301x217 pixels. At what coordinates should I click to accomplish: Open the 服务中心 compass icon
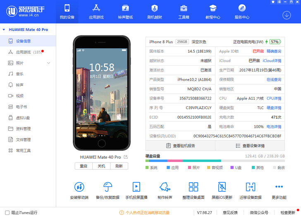click(x=242, y=8)
